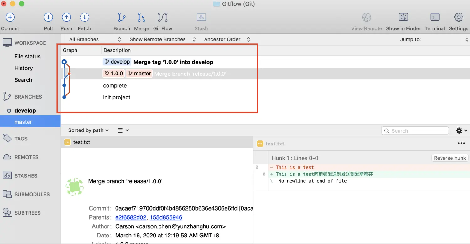Screen dimensions: 470x244
Task: Open parent commit 155d855946 link
Action: [166, 217]
